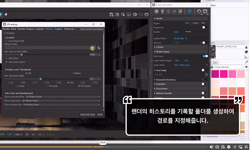Show frame buffer icon in Asset Editor
Screen dimensions: 250x150
pyautogui.click(x=205, y=11)
